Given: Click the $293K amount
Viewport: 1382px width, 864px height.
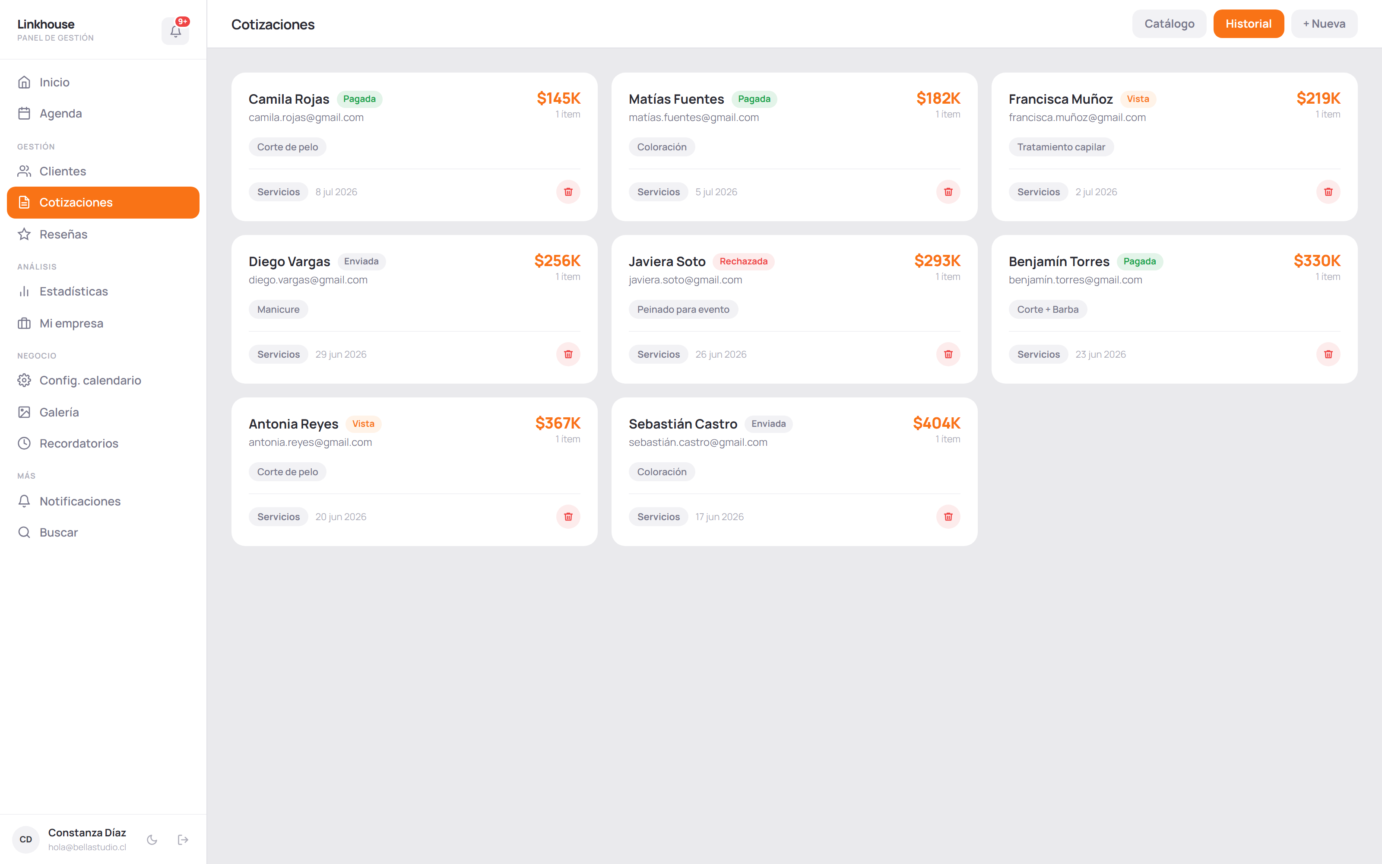Looking at the screenshot, I should coord(937,260).
